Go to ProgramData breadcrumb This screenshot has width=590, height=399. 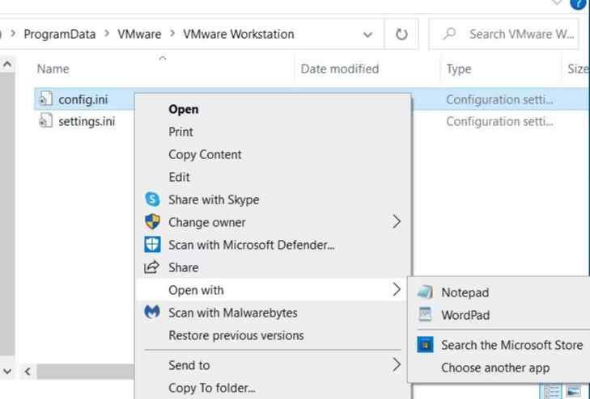click(59, 34)
